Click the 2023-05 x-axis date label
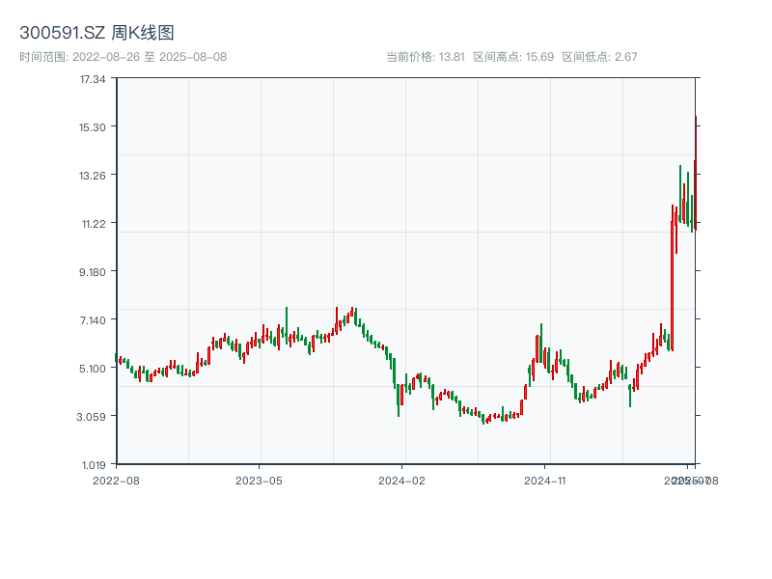 coord(259,480)
